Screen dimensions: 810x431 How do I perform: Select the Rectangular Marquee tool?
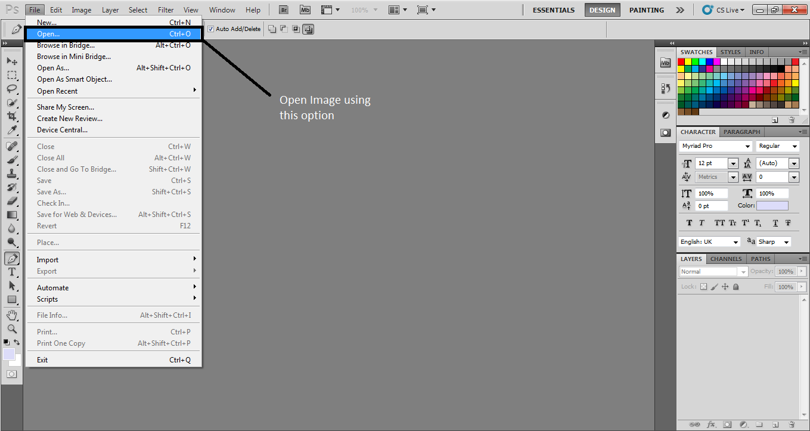coord(12,75)
